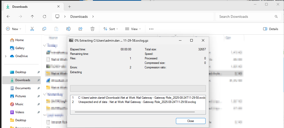284x128 pixels.
Task: Click the Rename icon in toolbar
Action: click(x=68, y=29)
